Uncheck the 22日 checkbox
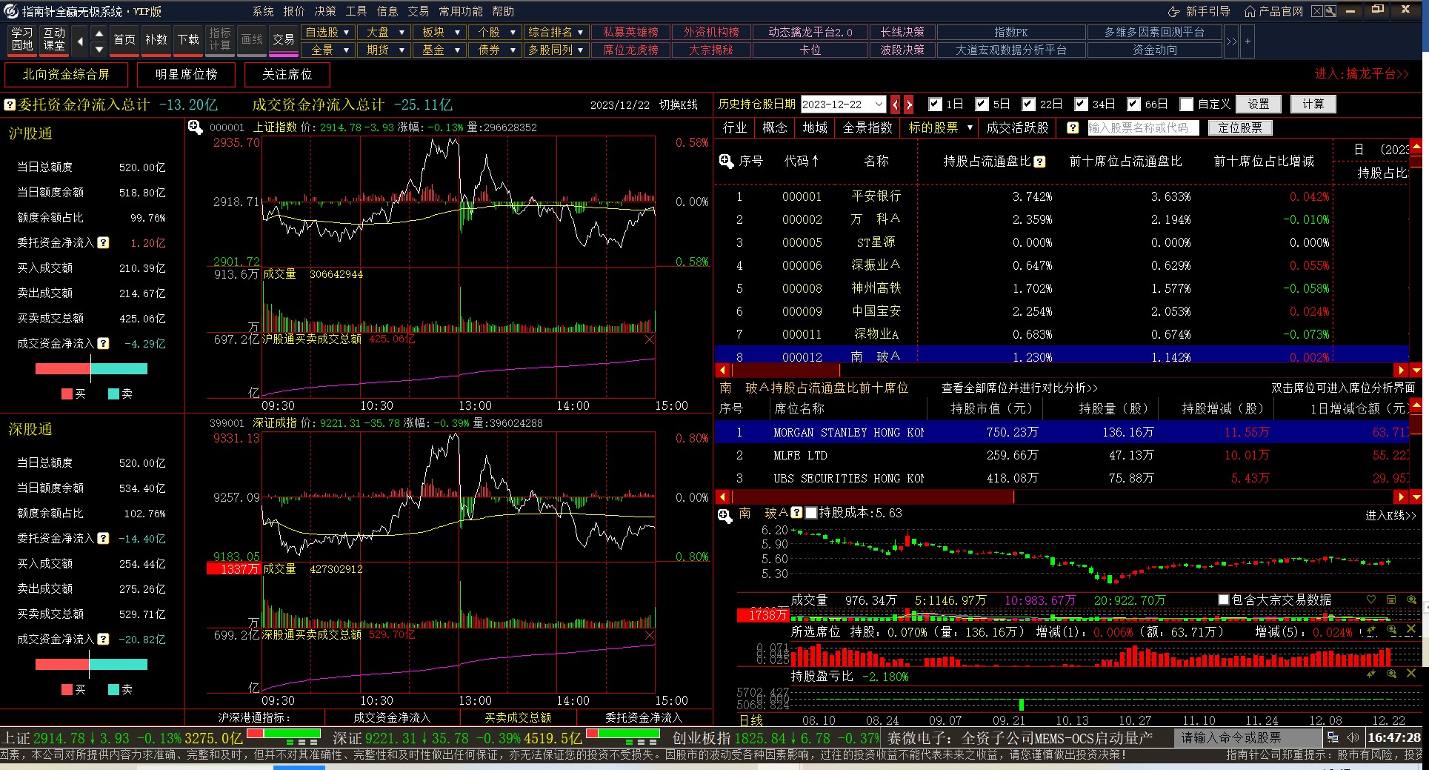This screenshot has height=770, width=1429. [1028, 104]
